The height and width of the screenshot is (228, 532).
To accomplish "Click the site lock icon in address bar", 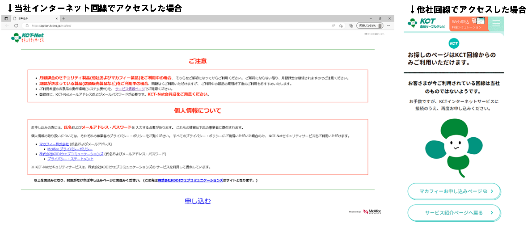I will (x=27, y=26).
